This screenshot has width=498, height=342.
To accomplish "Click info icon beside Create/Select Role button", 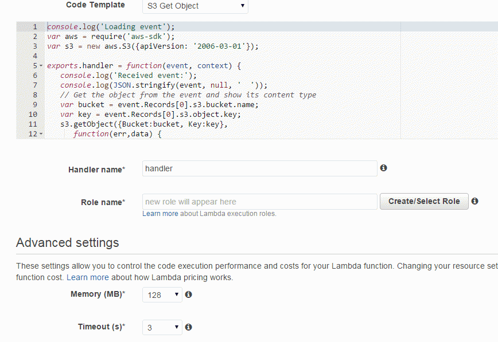I will 474,201.
